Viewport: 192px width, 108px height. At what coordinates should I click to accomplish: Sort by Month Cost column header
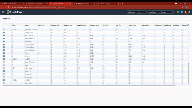click(x=145, y=25)
